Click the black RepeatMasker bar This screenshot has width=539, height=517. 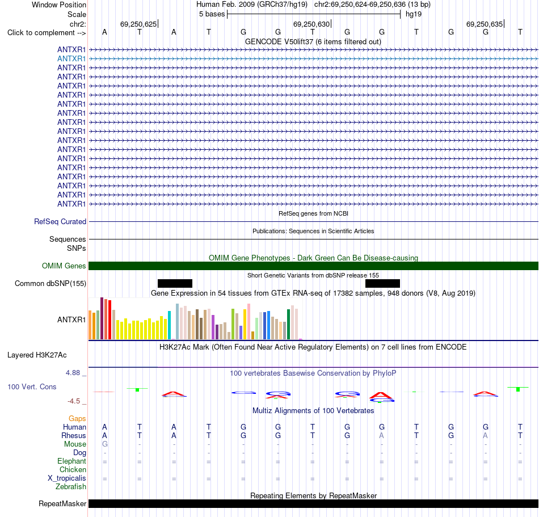point(313,503)
